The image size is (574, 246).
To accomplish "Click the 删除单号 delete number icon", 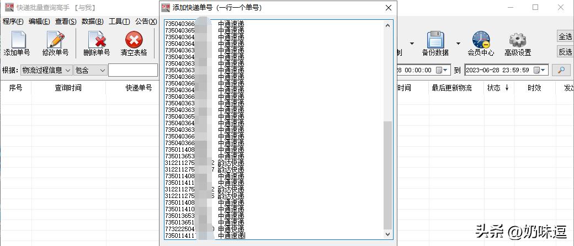I will pos(97,44).
